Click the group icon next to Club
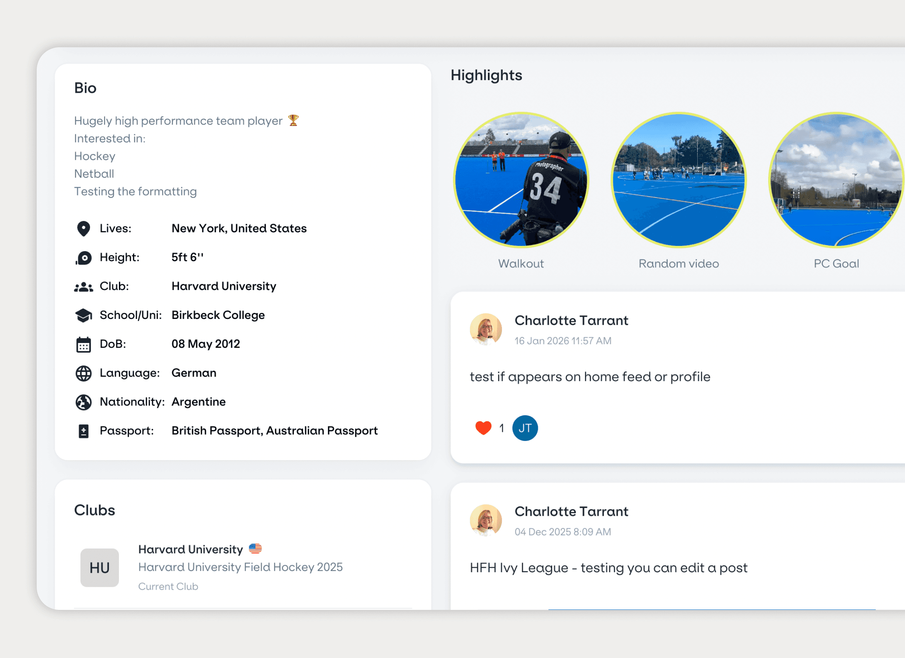Screen dimensions: 905x658 pos(84,287)
